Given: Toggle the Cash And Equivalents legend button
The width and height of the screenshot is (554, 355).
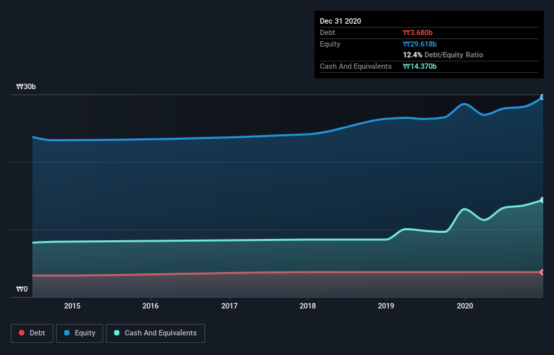Looking at the screenshot, I should pyautogui.click(x=155, y=333).
